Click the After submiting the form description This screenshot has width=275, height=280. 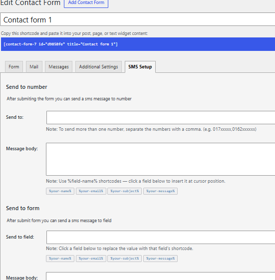point(69,99)
